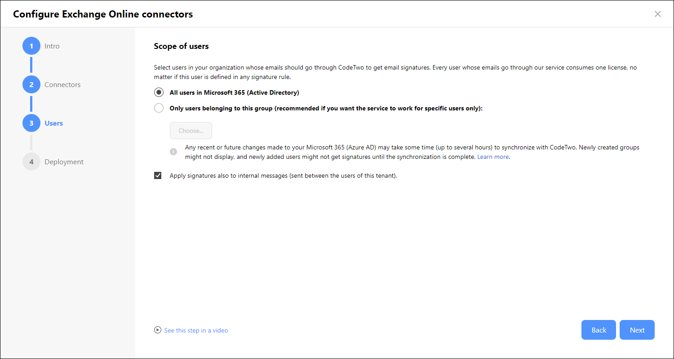Open See this step in a video
Image resolution: width=674 pixels, height=359 pixels.
coord(196,330)
